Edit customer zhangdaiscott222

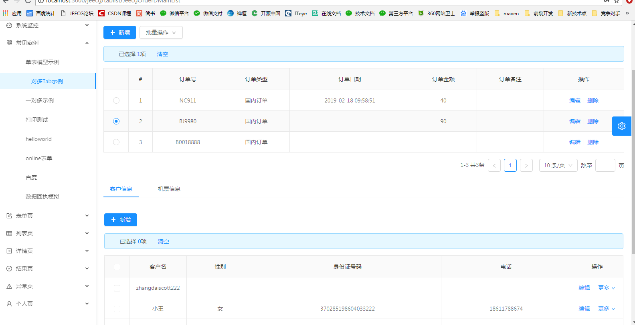pyautogui.click(x=584, y=288)
